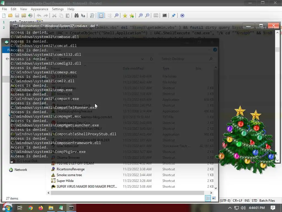Click the console/command line icon in toolbar
This screenshot has width=282, height=212.
165,15
